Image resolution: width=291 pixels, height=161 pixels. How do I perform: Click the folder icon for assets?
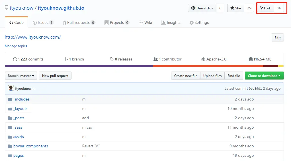point(10,137)
